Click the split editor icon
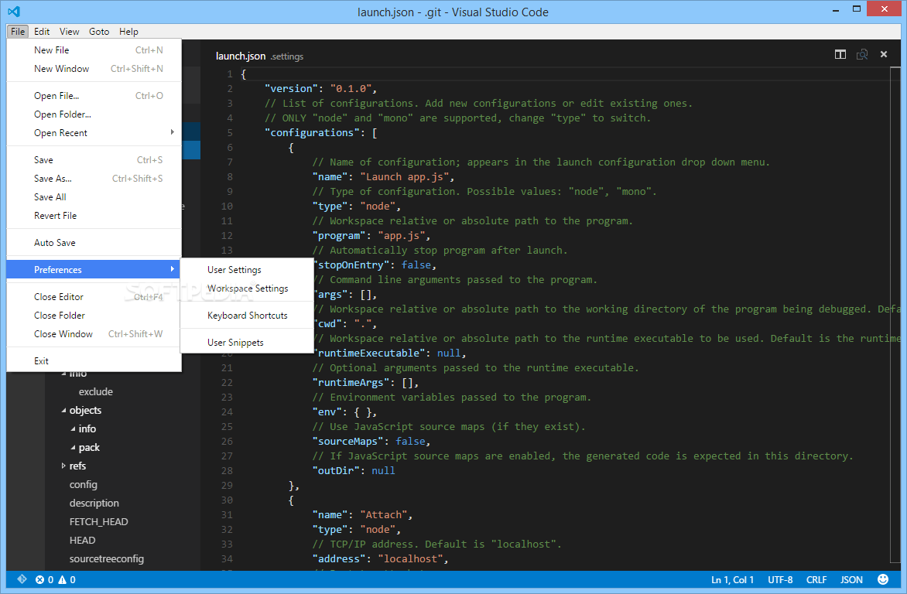The image size is (907, 594). 840,54
